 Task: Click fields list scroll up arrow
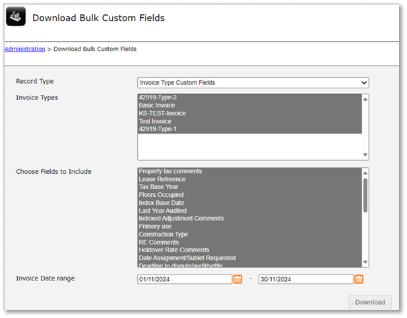tap(365, 173)
